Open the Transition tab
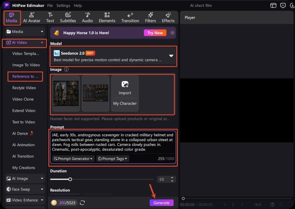Image resolution: width=295 pixels, height=209 pixels. 130,18
